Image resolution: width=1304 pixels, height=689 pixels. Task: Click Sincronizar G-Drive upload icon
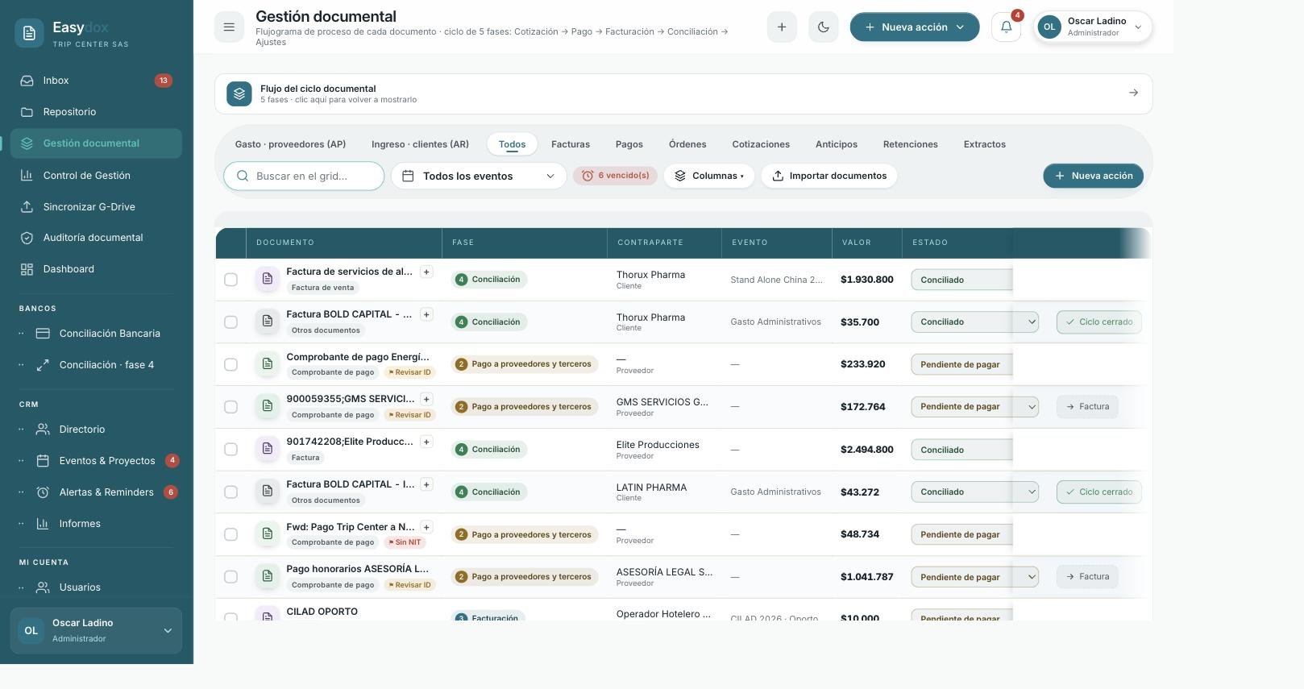click(x=27, y=206)
